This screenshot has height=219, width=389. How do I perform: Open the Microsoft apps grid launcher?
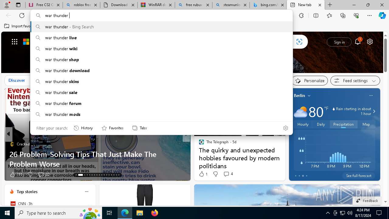(15, 42)
